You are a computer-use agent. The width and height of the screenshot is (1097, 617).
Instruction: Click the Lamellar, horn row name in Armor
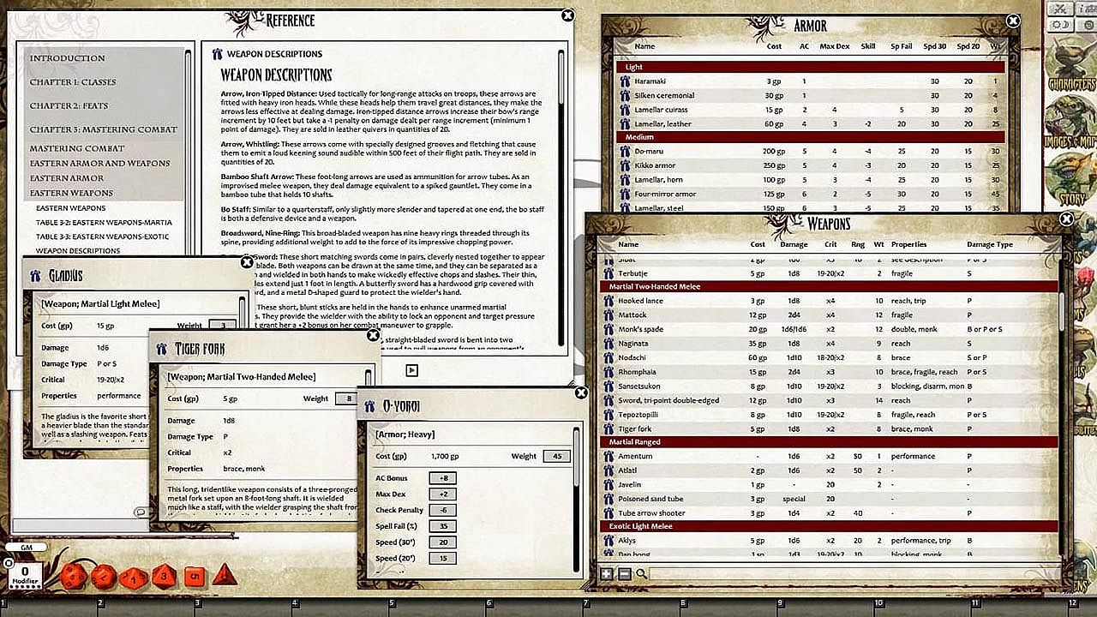click(x=659, y=180)
